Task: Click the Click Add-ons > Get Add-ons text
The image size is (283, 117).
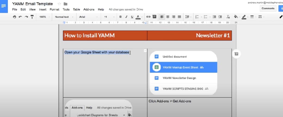Action: click(170, 101)
